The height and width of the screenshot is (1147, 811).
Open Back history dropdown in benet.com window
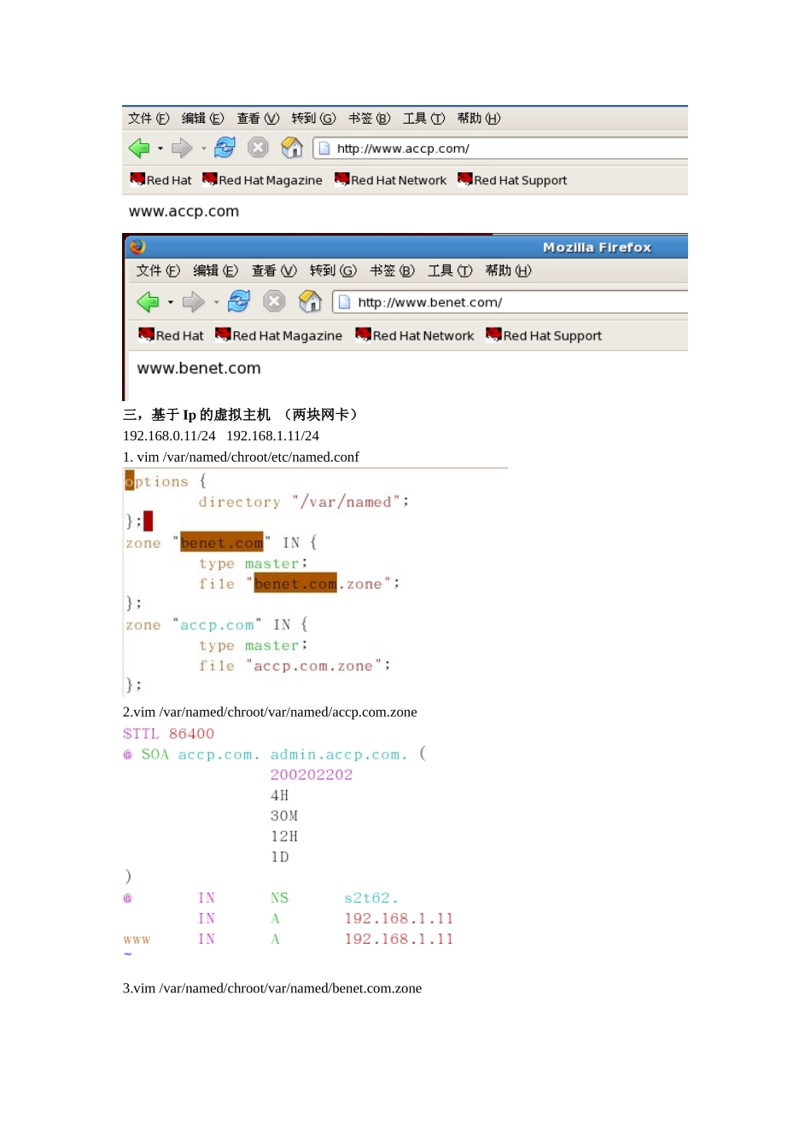pyautogui.click(x=170, y=302)
